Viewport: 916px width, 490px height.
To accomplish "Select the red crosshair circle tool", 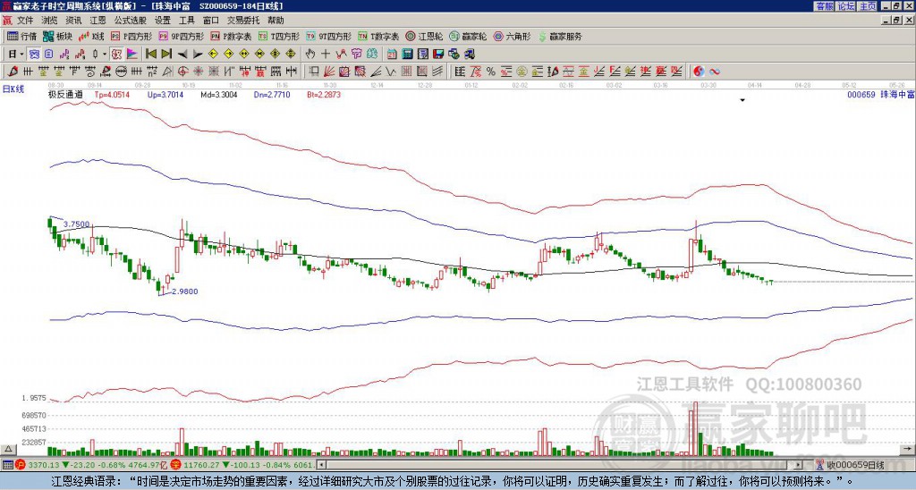I will [182, 72].
